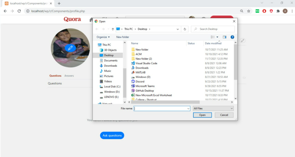
Task: Select Pictures in the navigation pane
Action: (x=106, y=76)
